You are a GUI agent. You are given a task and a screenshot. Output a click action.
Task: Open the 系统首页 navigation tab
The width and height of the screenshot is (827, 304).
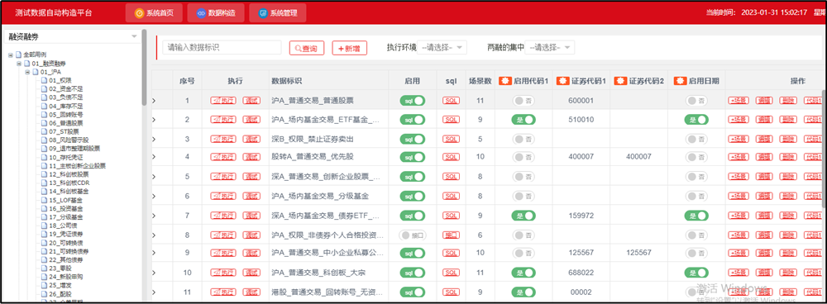[x=154, y=13]
